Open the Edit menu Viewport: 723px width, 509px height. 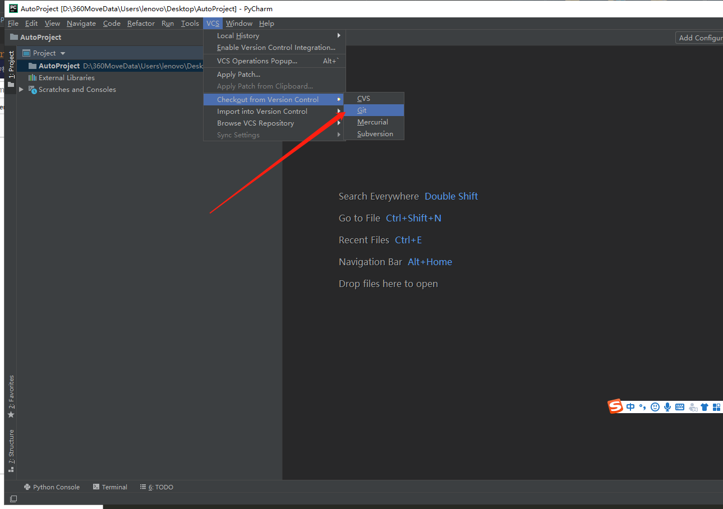click(31, 23)
